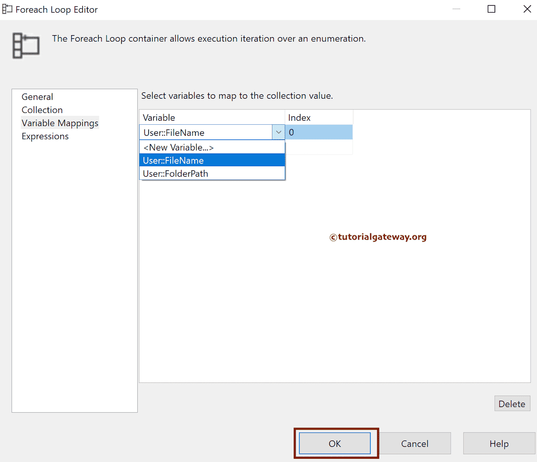Select the Variable Mappings page
This screenshot has height=462, width=537.
[x=60, y=123]
